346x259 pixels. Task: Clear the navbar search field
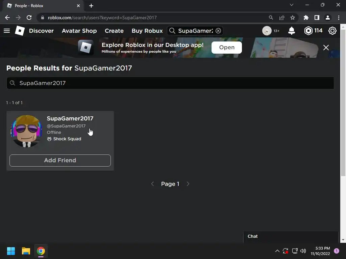pyautogui.click(x=218, y=31)
